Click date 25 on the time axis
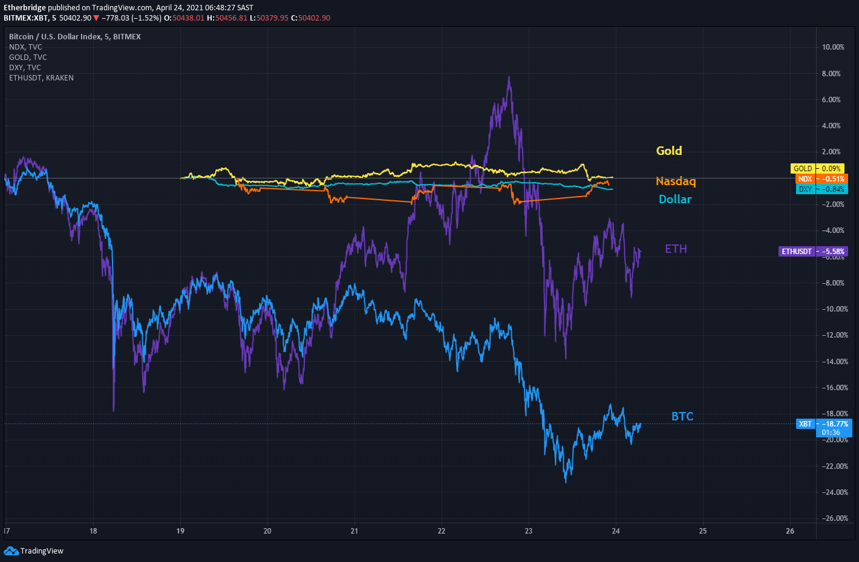The width and height of the screenshot is (859, 562). click(x=703, y=531)
